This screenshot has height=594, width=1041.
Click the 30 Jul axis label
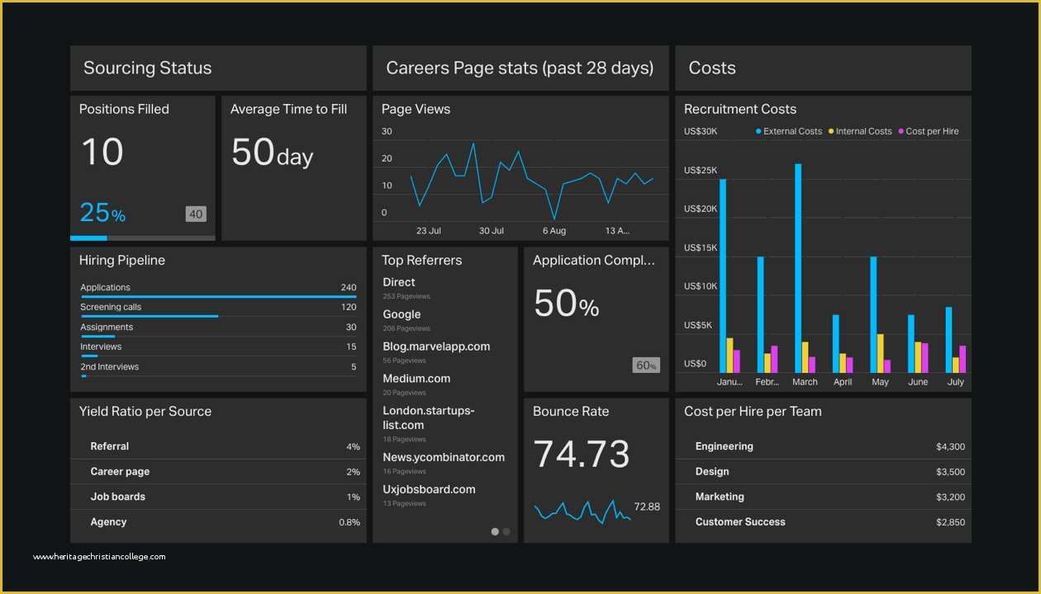pyautogui.click(x=492, y=231)
